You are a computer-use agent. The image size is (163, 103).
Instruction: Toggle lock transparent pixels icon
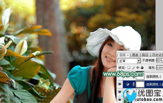pos(129,68)
